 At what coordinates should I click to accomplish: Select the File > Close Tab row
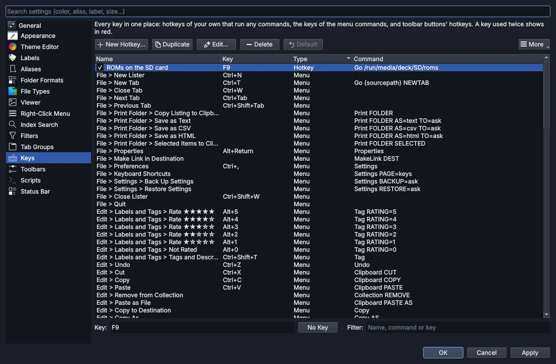pos(319,90)
